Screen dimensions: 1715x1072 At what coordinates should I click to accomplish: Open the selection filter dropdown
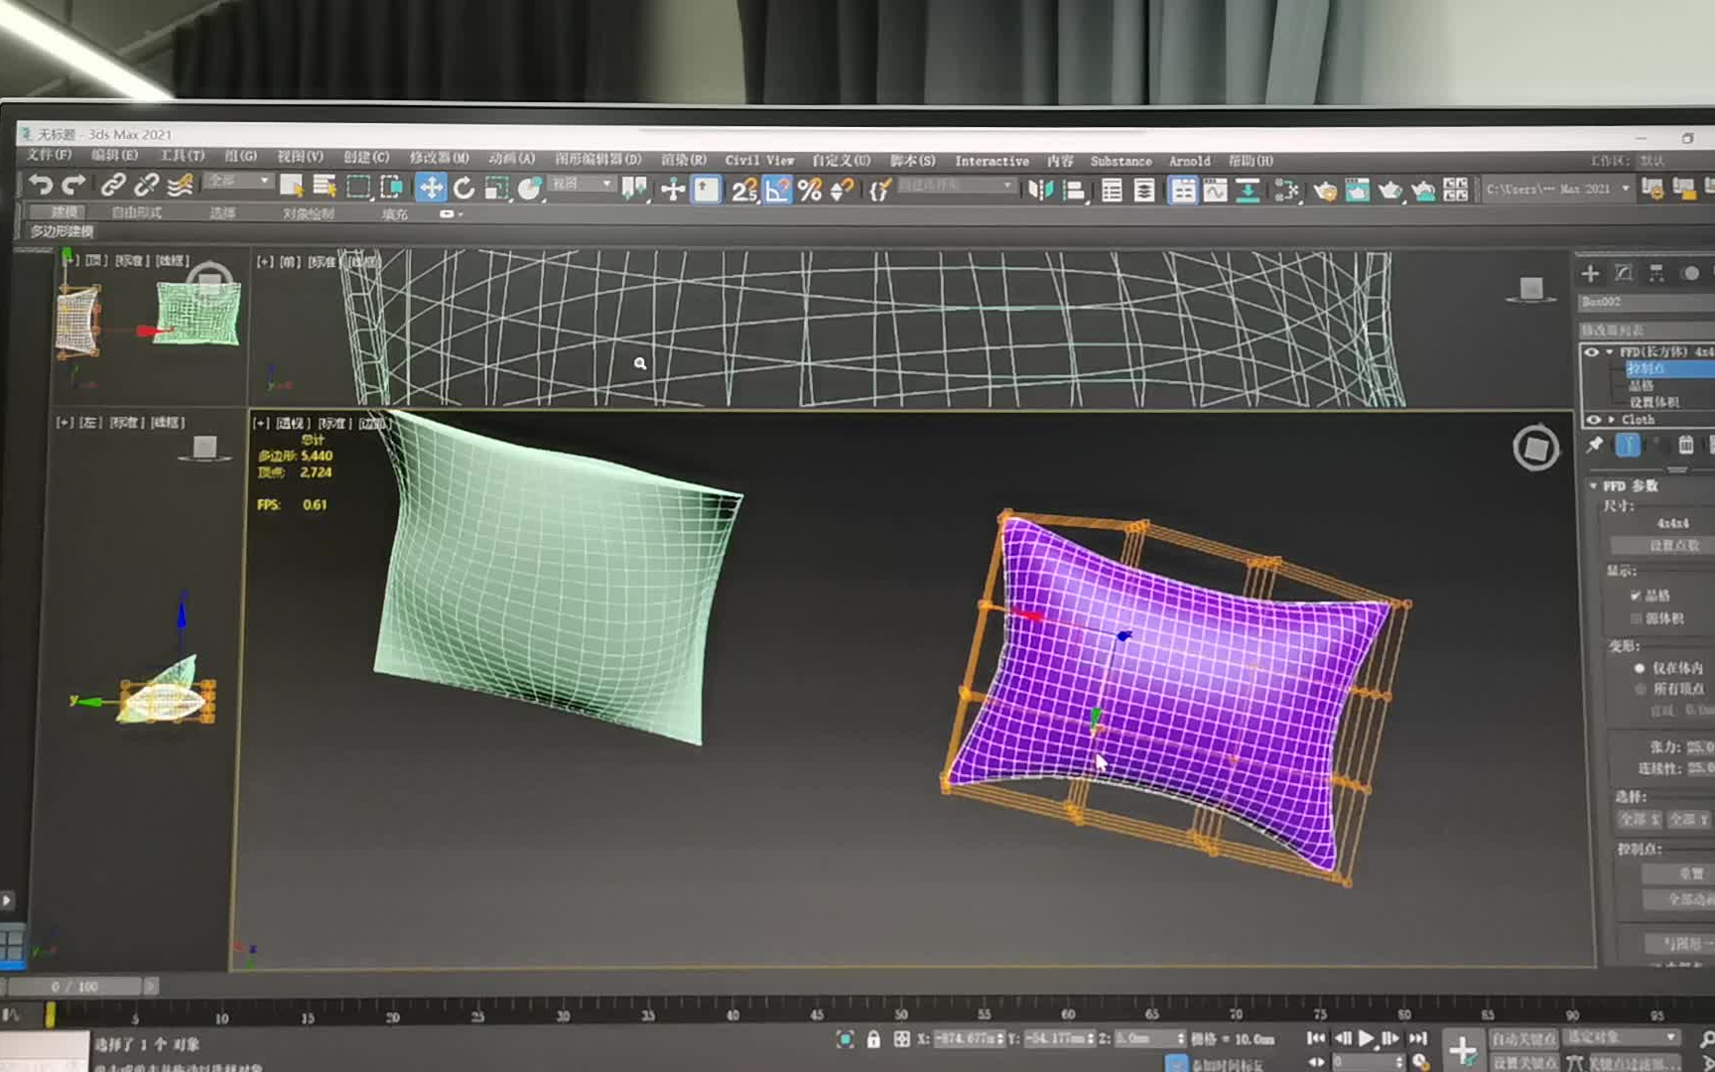click(x=238, y=181)
